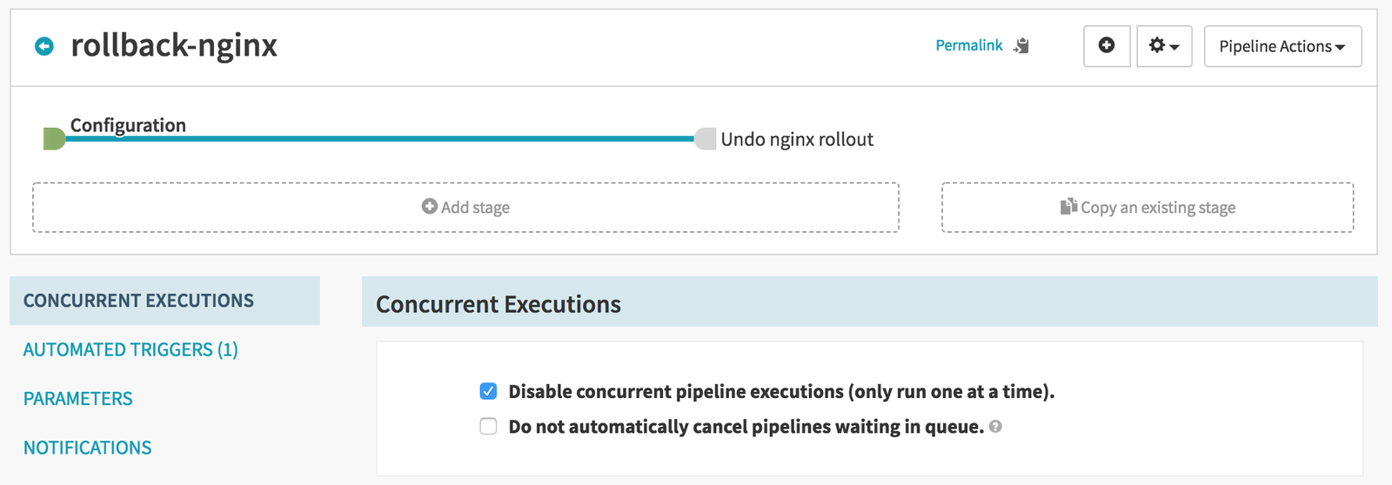Go to Parameters section
The height and width of the screenshot is (485, 1392).
(78, 398)
